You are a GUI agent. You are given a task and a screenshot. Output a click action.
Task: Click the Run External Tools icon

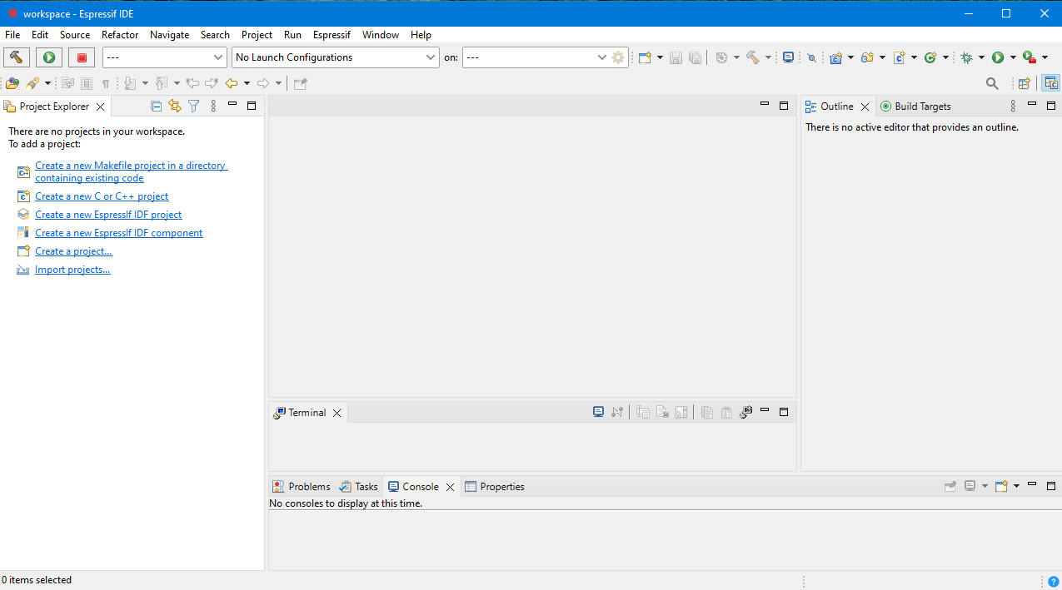click(x=1030, y=57)
